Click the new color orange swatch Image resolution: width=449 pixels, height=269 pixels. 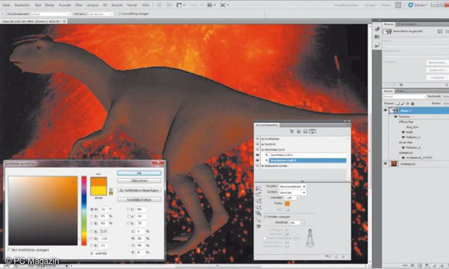pos(99,181)
